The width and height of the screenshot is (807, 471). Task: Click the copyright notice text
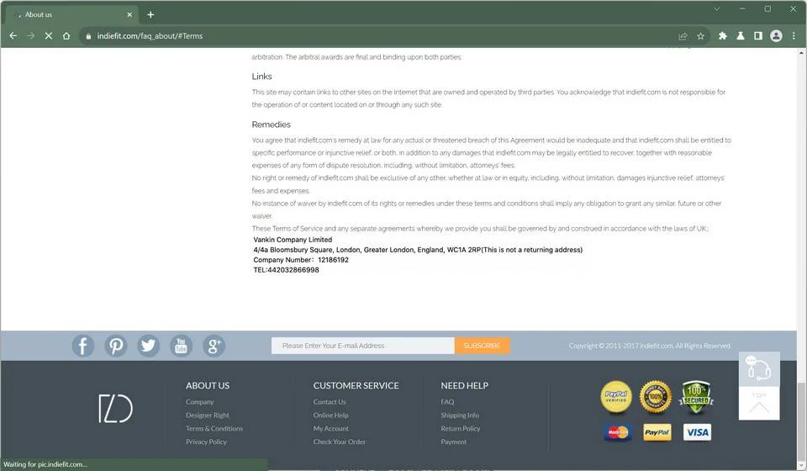[650, 346]
